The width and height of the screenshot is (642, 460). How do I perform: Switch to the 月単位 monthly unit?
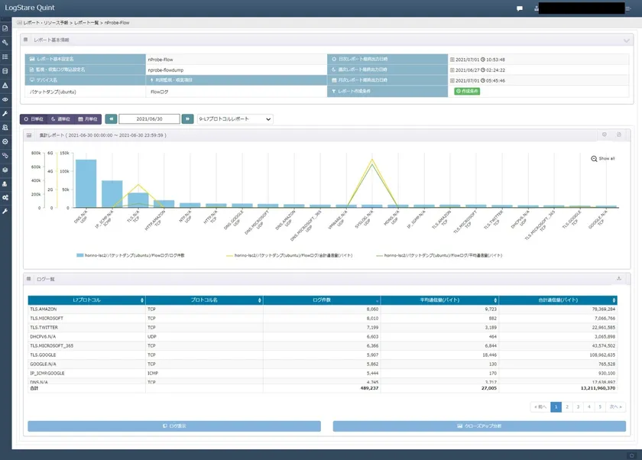[x=88, y=119]
